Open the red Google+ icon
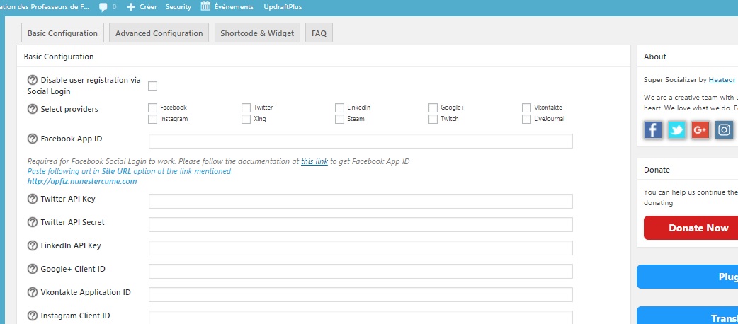Screen dimensions: 738x324 (x=700, y=129)
